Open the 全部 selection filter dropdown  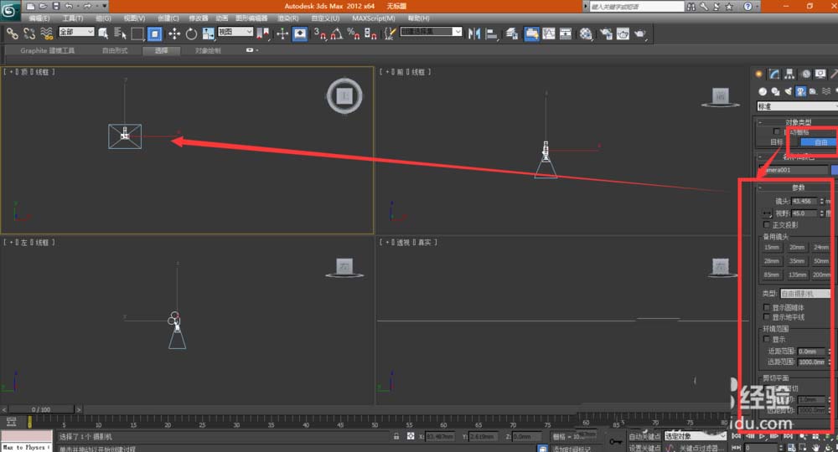pyautogui.click(x=76, y=32)
